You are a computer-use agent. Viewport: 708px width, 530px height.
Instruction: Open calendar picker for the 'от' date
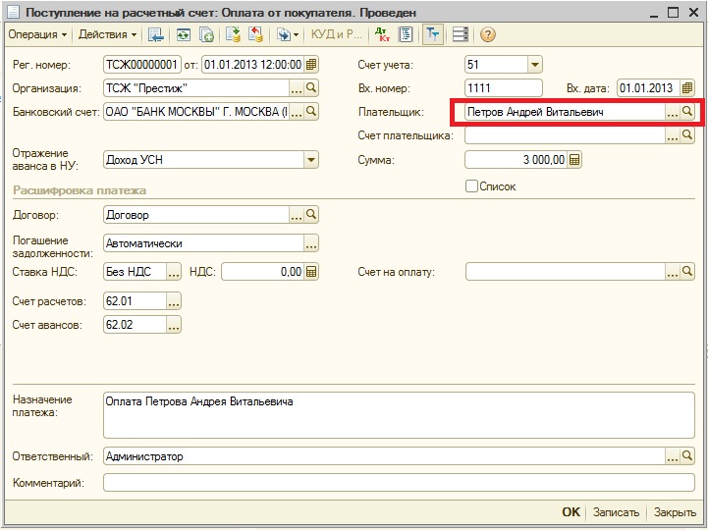pos(311,65)
